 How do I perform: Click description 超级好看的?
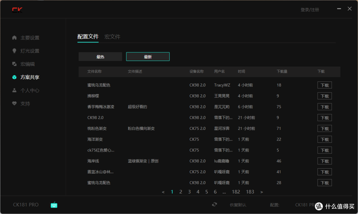click(138, 107)
